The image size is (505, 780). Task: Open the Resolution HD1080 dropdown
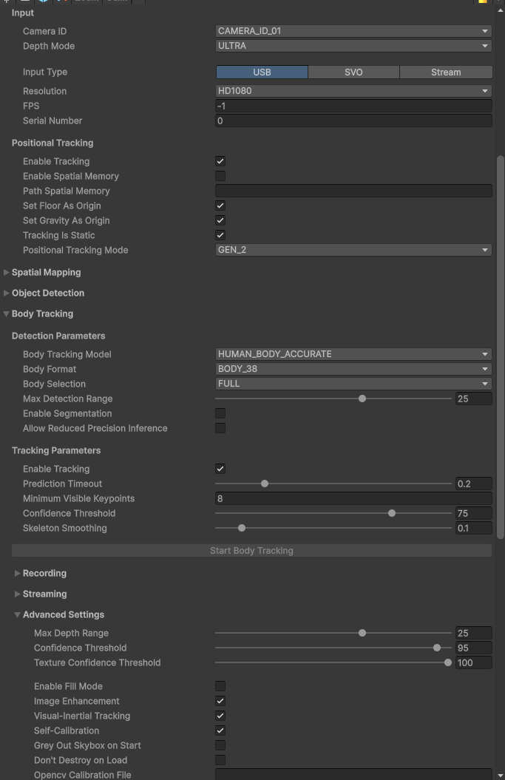click(353, 91)
